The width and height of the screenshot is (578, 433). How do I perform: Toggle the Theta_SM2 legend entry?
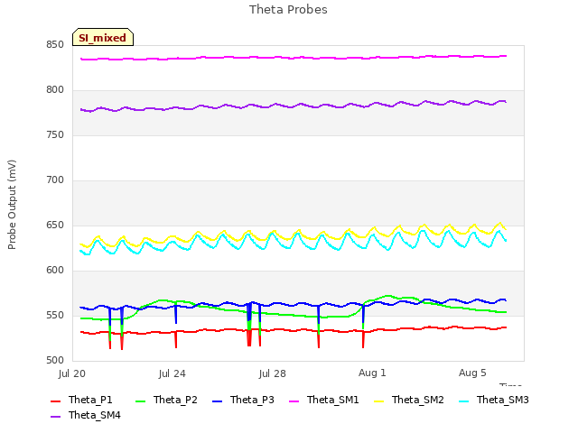click(x=409, y=400)
